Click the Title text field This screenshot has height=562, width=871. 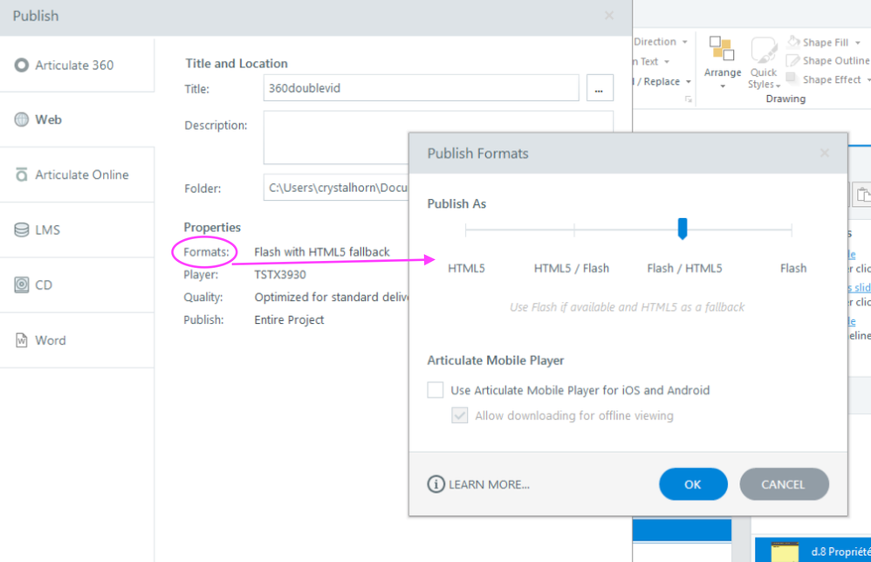(421, 88)
